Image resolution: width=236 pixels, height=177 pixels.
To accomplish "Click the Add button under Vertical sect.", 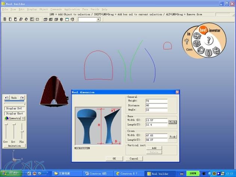I will point(154,148).
